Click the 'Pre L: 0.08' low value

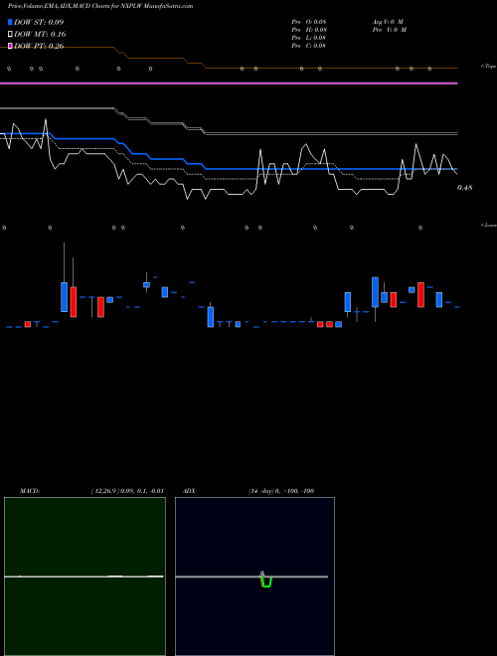click(x=309, y=38)
